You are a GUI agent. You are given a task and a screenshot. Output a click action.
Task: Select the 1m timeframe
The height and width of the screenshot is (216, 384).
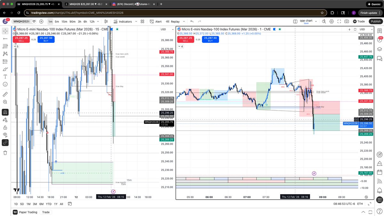coord(50,21)
